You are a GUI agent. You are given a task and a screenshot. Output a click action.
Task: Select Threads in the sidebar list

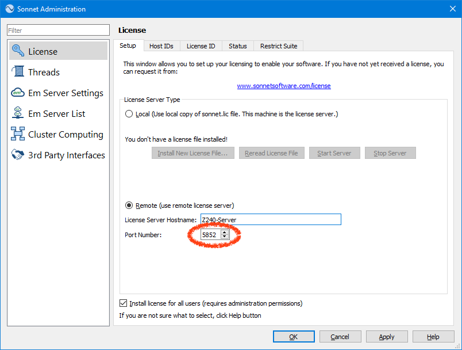click(x=59, y=72)
